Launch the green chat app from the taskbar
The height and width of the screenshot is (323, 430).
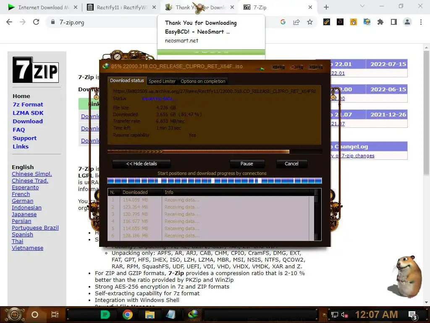tap(105, 315)
